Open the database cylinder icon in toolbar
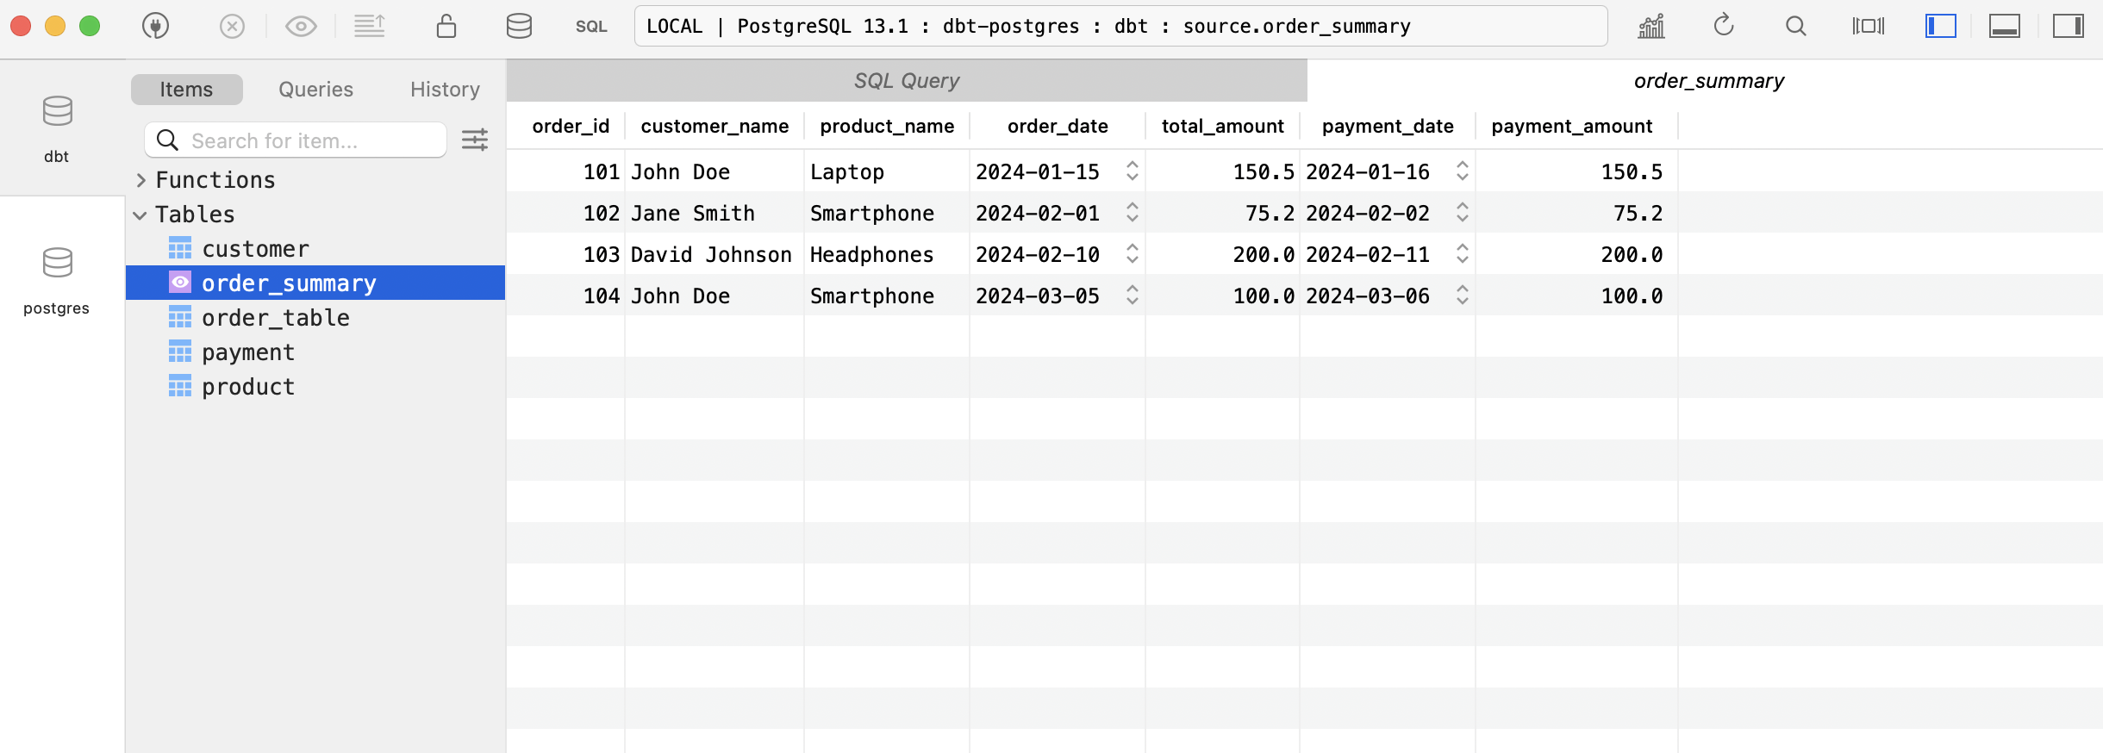Viewport: 2103px width, 753px height. (x=519, y=26)
